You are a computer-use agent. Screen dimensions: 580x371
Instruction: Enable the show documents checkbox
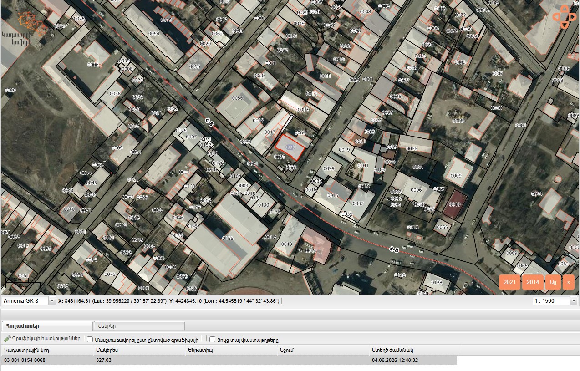pos(212,339)
